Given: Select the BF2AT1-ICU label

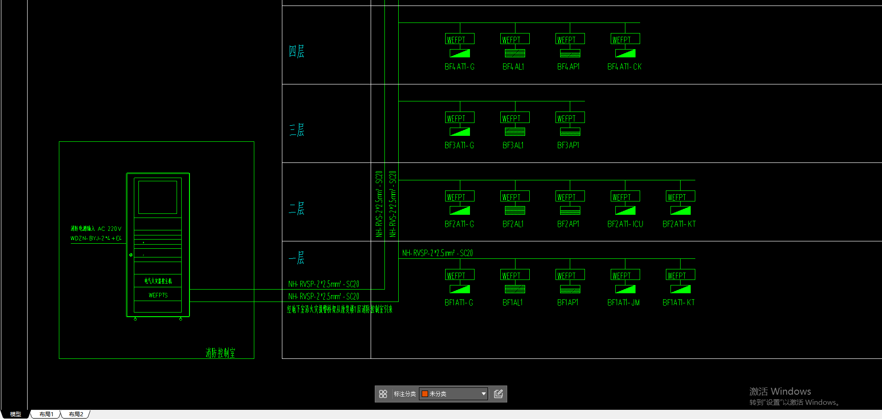Looking at the screenshot, I should click(x=625, y=224).
